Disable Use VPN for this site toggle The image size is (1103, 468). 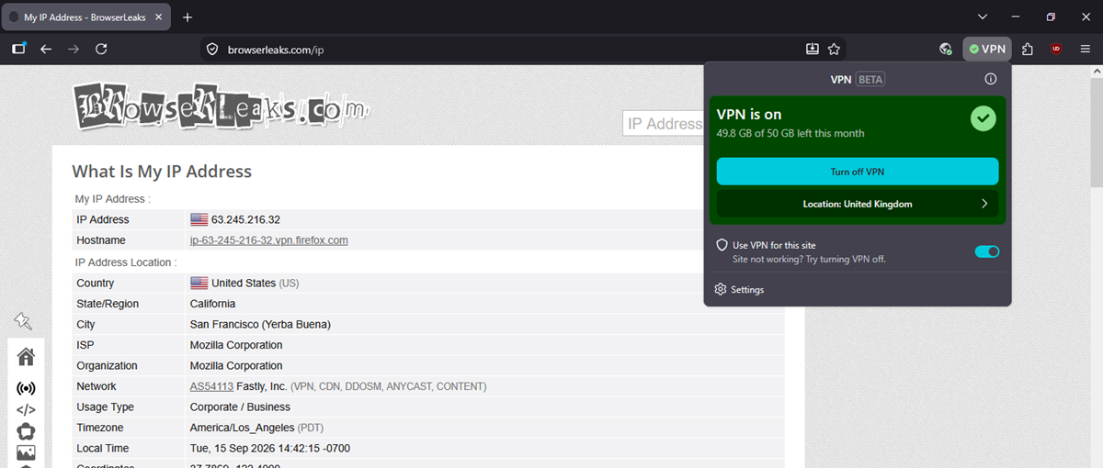pos(986,251)
